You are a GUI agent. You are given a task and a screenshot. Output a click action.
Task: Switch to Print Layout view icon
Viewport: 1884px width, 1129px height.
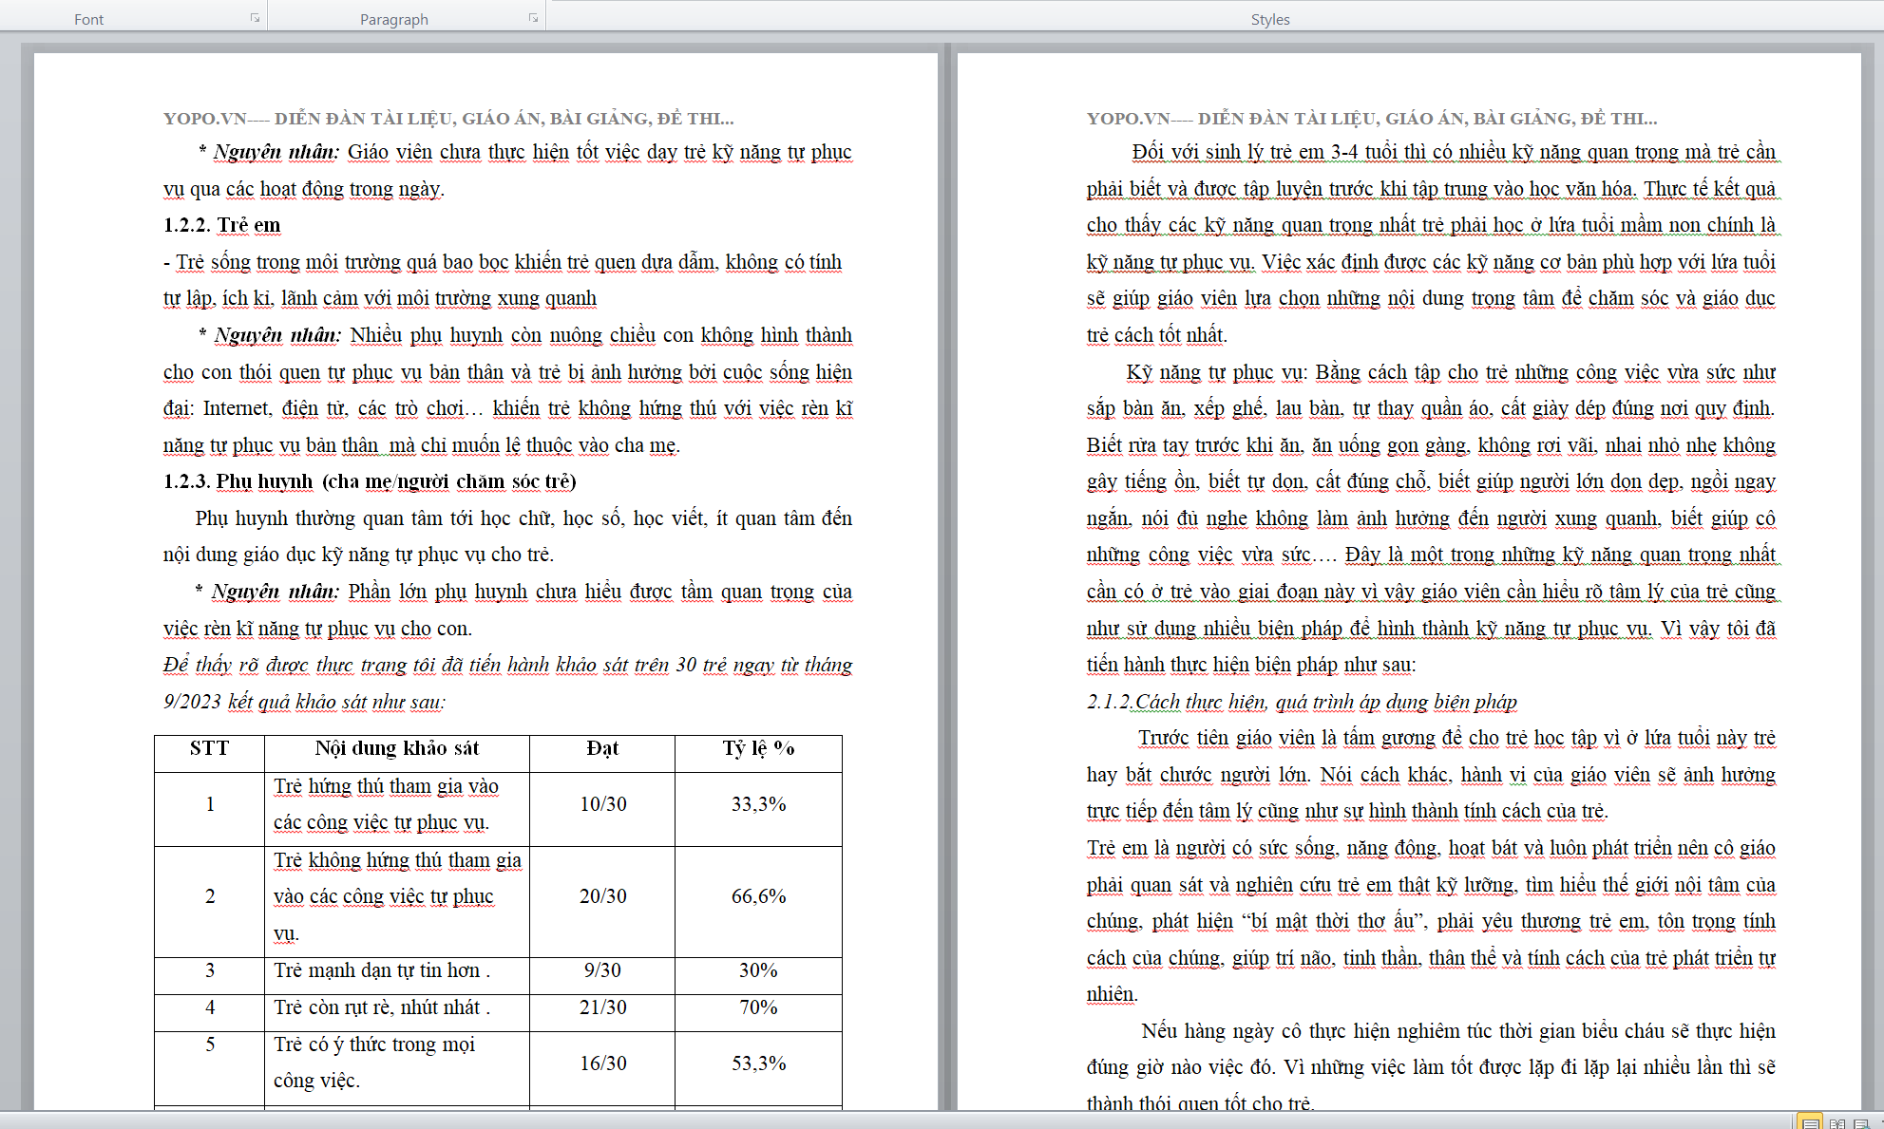pyautogui.click(x=1810, y=1122)
